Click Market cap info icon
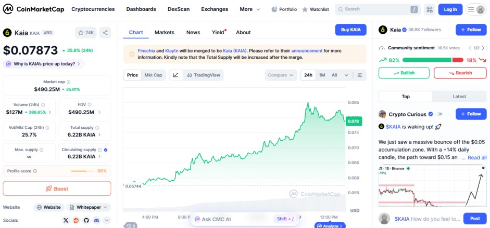This screenshot has height=228, width=490. click(68, 82)
